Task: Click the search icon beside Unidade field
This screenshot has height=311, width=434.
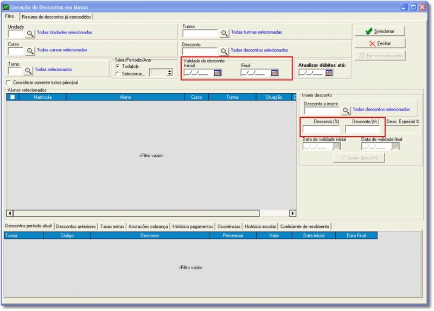Action: coord(30,34)
